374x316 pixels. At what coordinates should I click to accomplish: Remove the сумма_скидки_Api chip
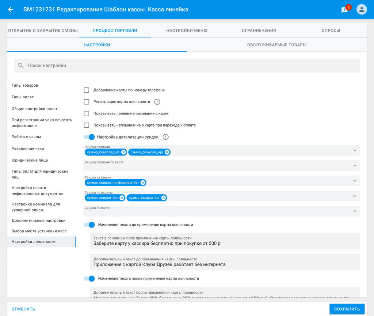tap(164, 198)
